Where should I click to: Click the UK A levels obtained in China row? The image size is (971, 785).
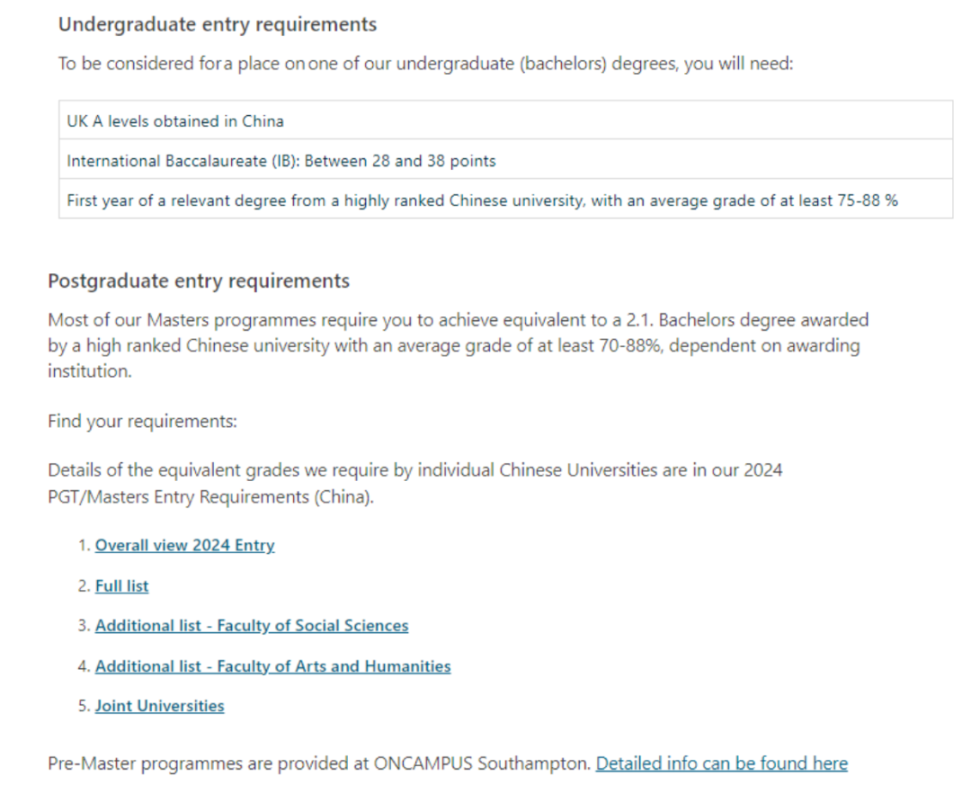(506, 120)
